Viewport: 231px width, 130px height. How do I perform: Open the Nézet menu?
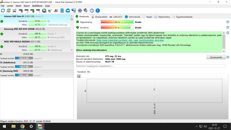[x=18, y=6]
